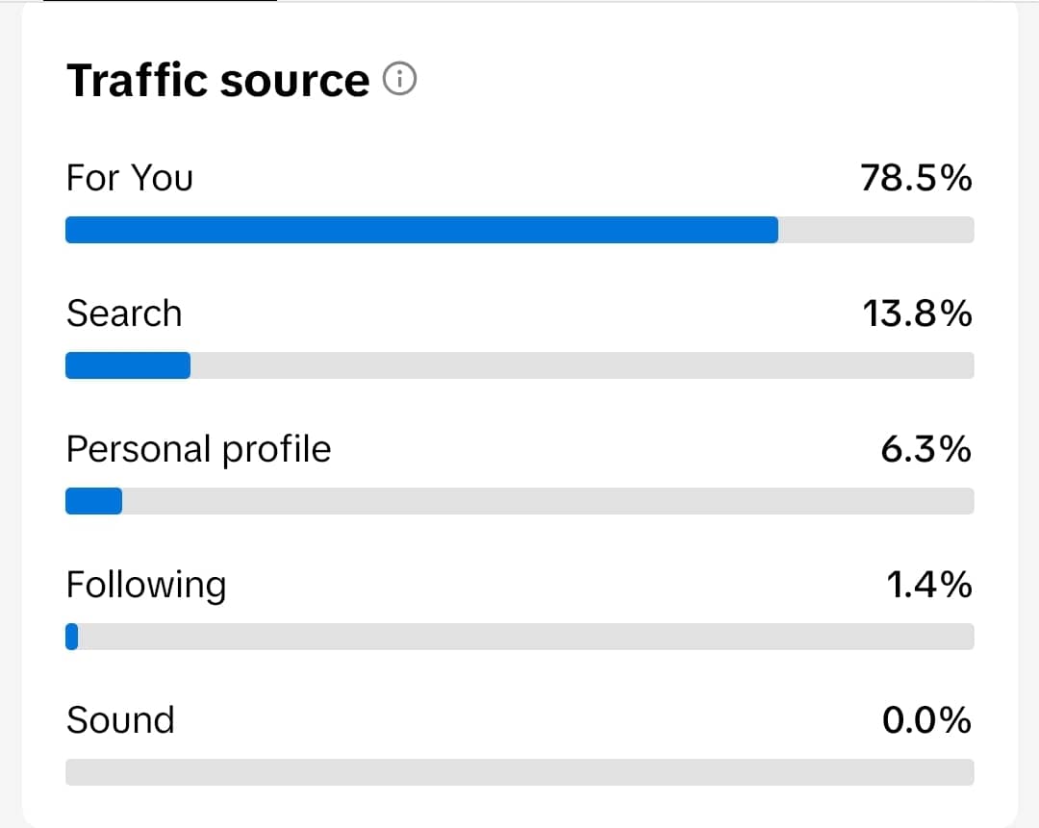Select the Following traffic label
Image resolution: width=1039 pixels, height=828 pixels.
(x=146, y=585)
